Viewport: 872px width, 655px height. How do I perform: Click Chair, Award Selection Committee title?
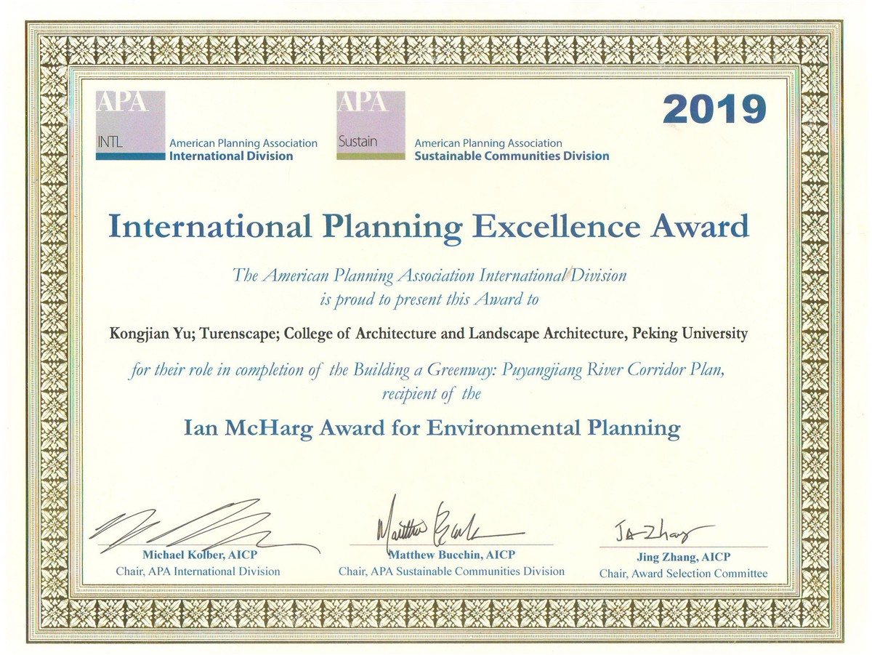coord(683,574)
